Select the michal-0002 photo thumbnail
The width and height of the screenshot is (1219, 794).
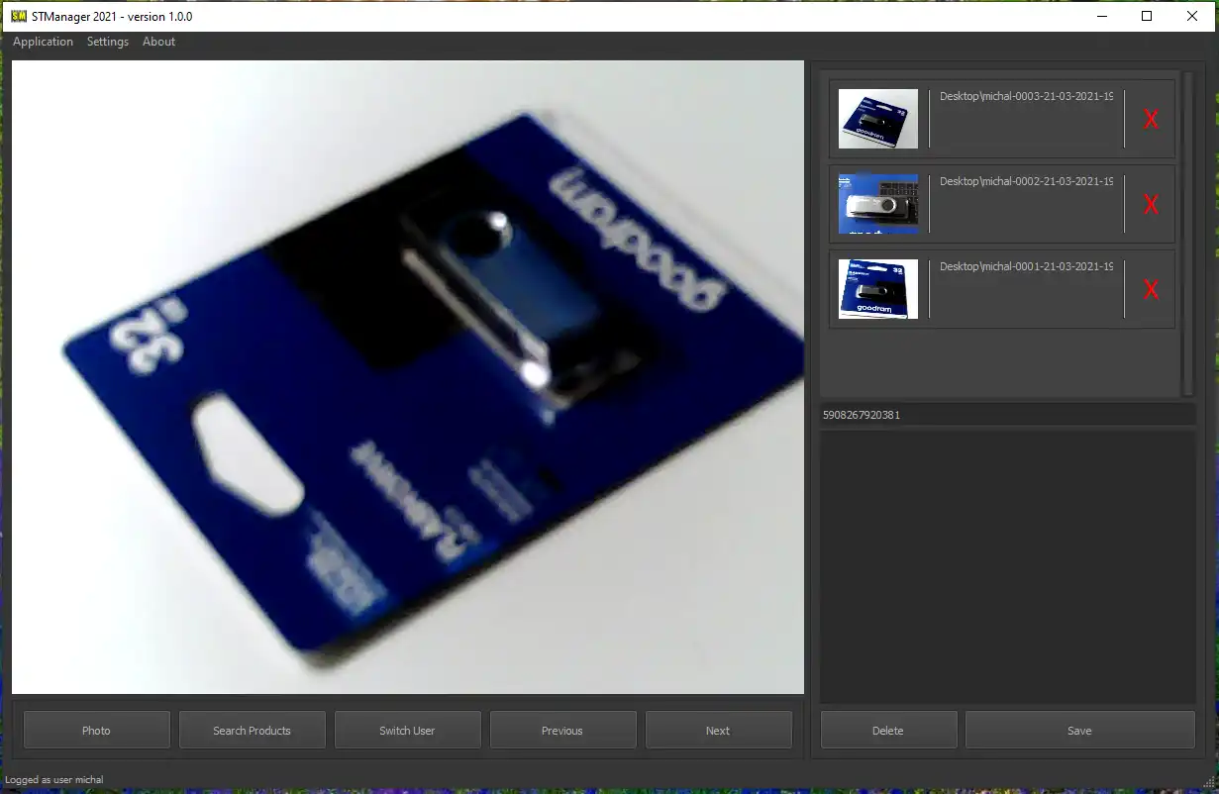click(x=878, y=204)
